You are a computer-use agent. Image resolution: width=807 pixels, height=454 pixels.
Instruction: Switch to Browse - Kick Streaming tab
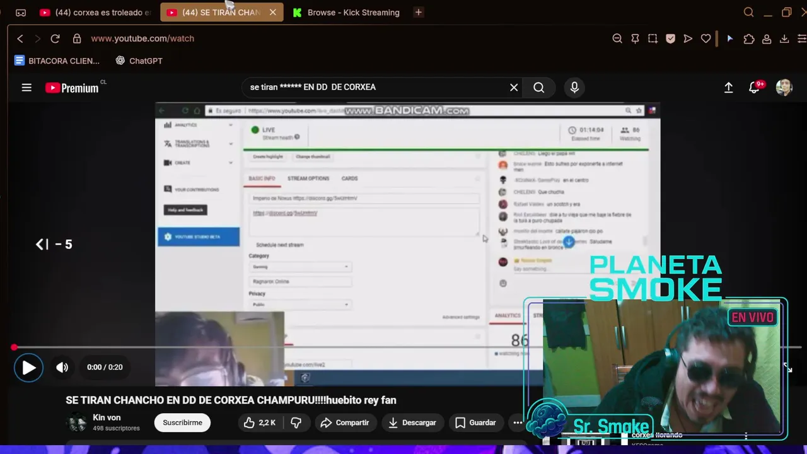(x=346, y=13)
